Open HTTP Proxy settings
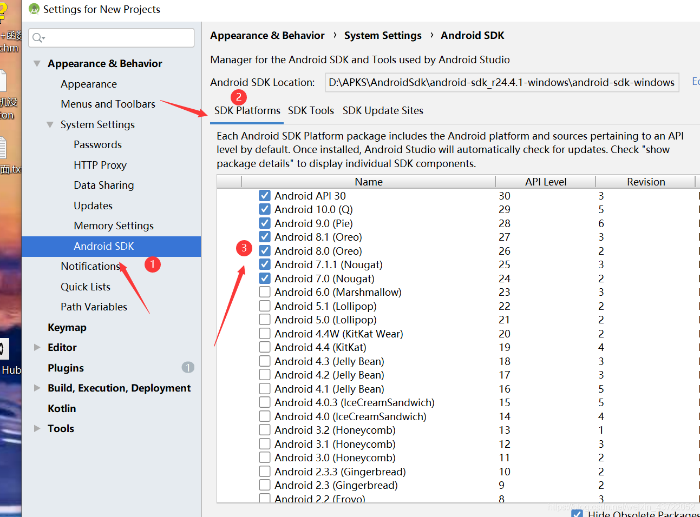 point(100,165)
